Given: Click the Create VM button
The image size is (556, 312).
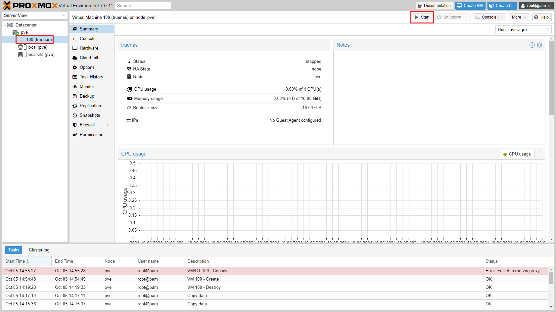Looking at the screenshot, I should click(x=470, y=6).
